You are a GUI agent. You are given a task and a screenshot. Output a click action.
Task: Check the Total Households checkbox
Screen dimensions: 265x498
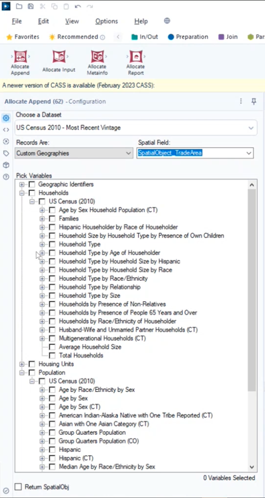[52, 356]
